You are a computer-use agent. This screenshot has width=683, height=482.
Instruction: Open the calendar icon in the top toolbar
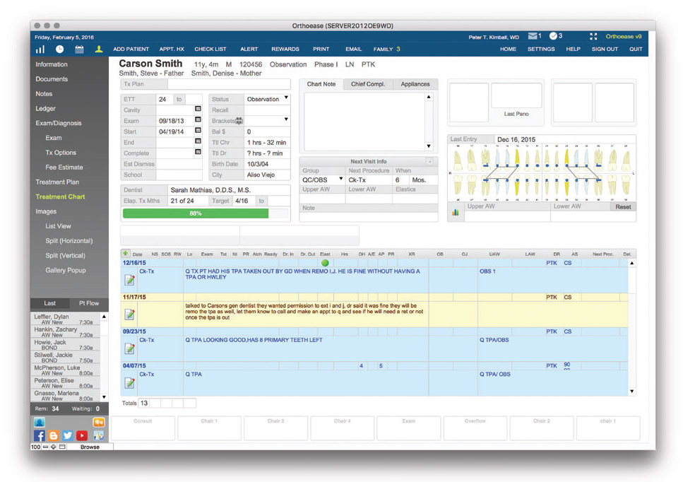pyautogui.click(x=79, y=49)
